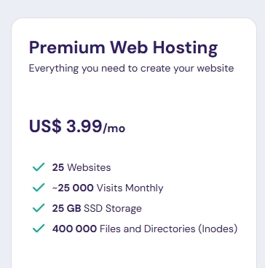Click the US$ currency symbol
The image size is (265, 268).
[x=45, y=126]
